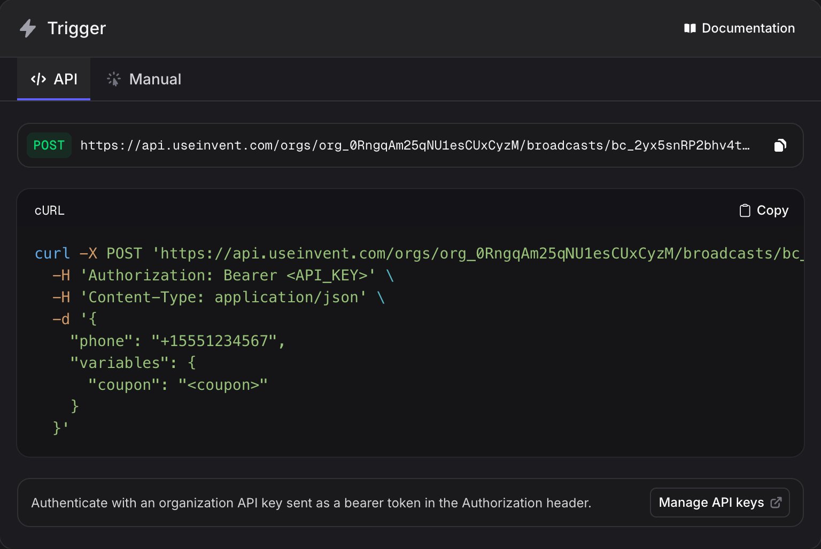The height and width of the screenshot is (549, 821).
Task: Click the Content-Type application/json line
Action: 219,297
